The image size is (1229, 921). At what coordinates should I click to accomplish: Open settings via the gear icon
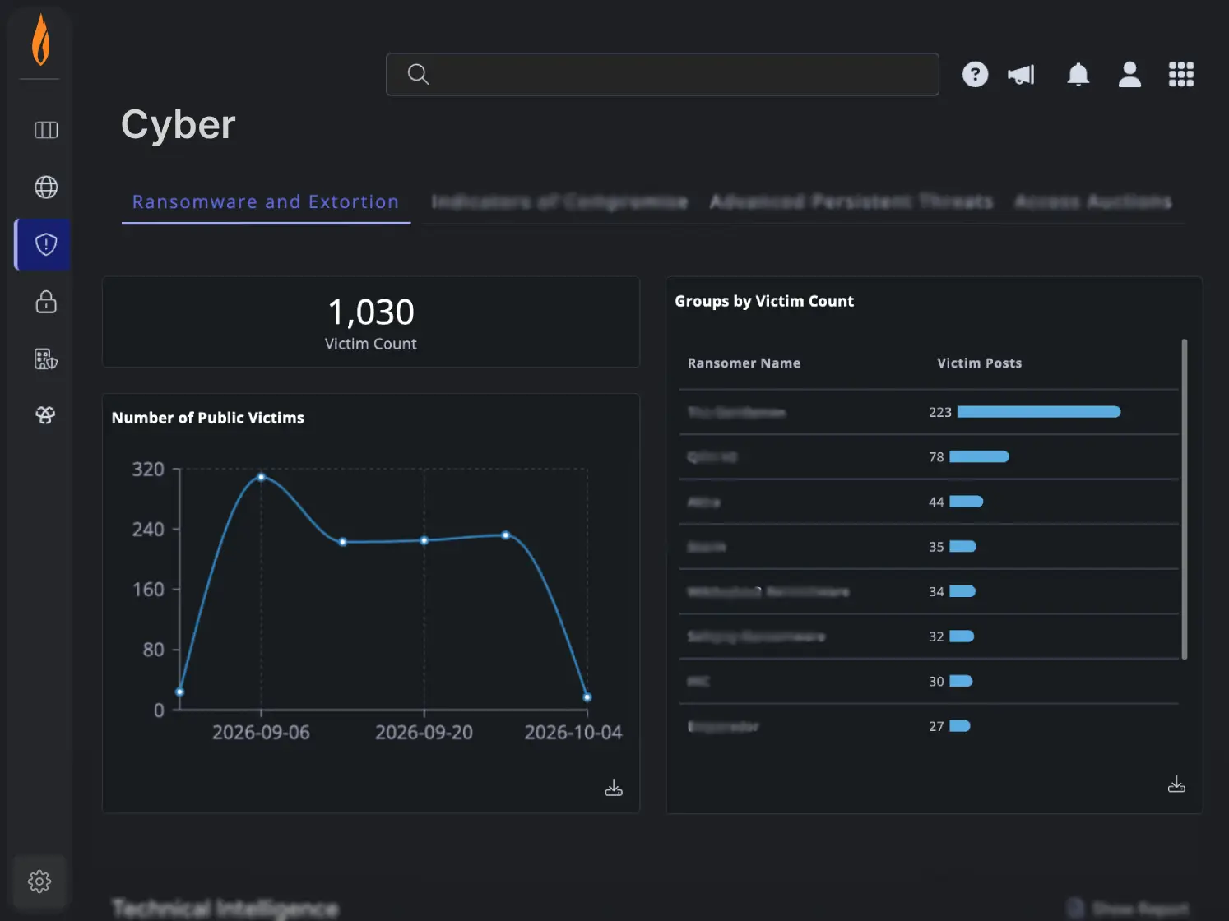coord(39,882)
